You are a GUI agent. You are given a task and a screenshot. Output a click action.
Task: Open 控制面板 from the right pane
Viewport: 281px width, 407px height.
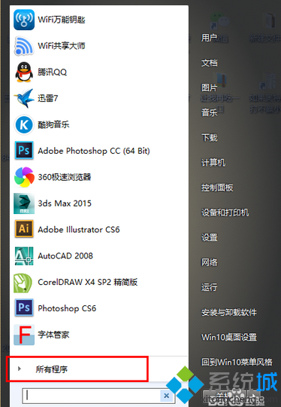(x=217, y=188)
